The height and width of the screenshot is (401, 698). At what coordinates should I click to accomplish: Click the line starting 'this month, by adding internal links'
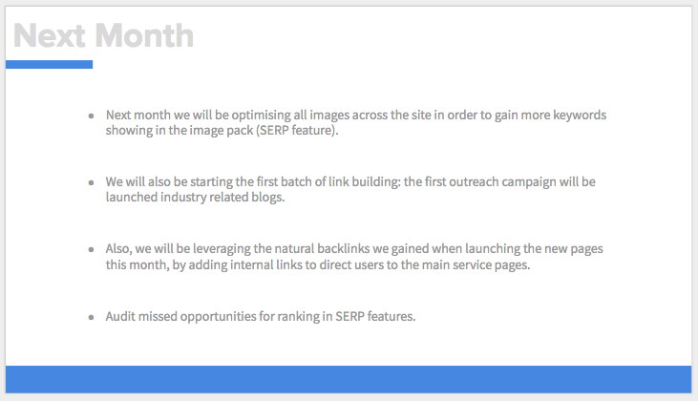318,264
